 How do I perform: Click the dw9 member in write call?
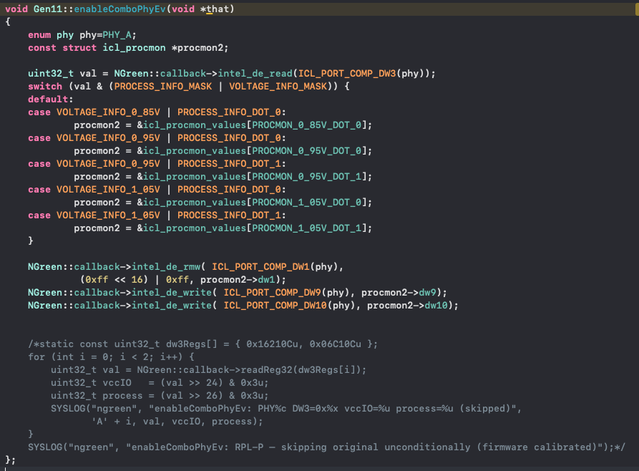tap(427, 292)
